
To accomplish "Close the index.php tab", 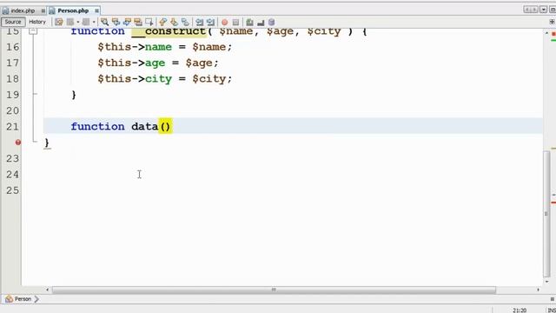I will [43, 10].
